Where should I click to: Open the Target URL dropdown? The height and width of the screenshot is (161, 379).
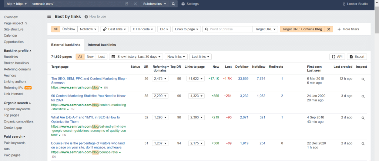[x=265, y=29]
